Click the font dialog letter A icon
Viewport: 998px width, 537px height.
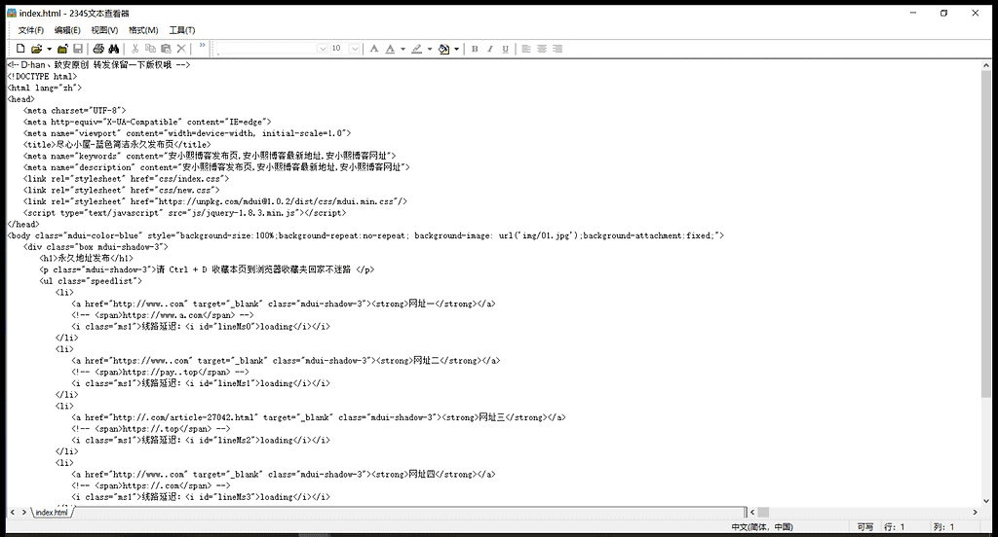click(374, 49)
